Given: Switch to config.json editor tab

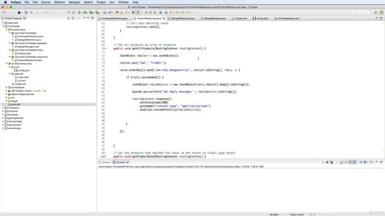Looking at the screenshot, I should click(x=260, y=19).
